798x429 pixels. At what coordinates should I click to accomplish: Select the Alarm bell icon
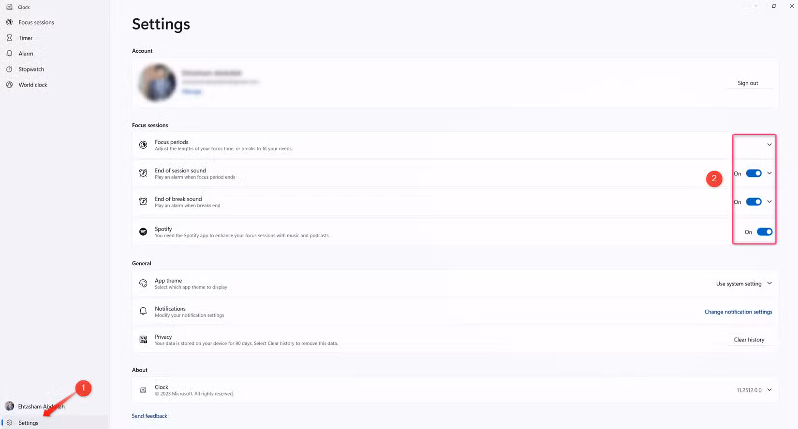[x=9, y=54]
